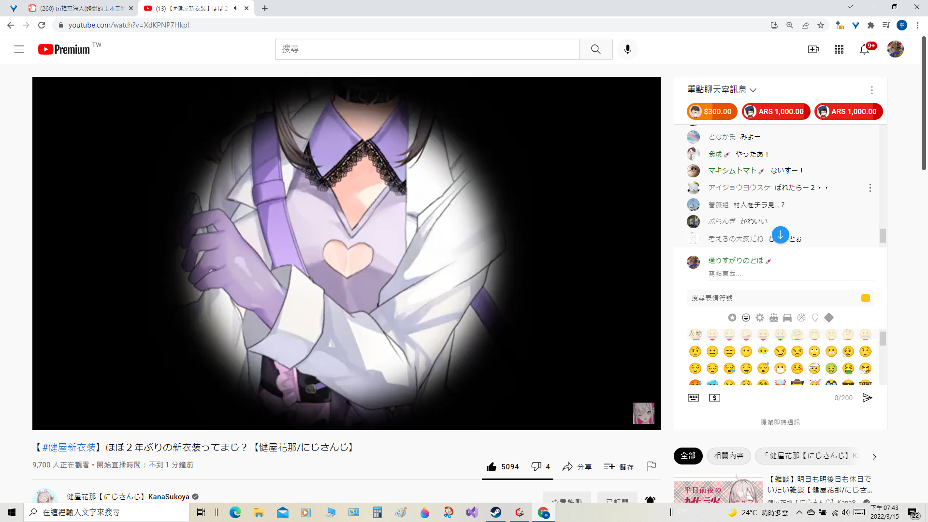The image size is (928, 522).
Task: Click the 搜尋表情符號 emoji search field
Action: [773, 298]
